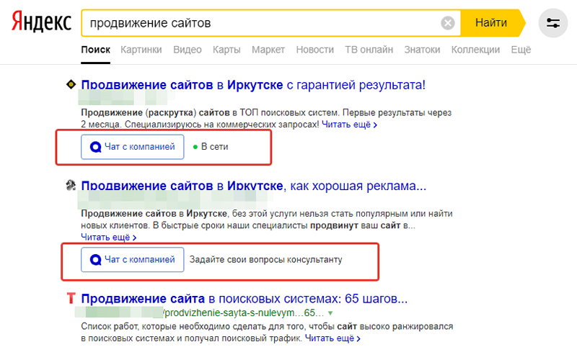577x360 pixels.
Task: Click the blurred URL under the first result
Action: [125, 98]
